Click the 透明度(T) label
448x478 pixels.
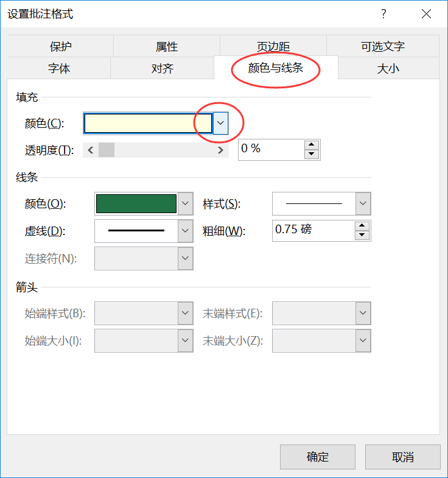[x=49, y=150]
